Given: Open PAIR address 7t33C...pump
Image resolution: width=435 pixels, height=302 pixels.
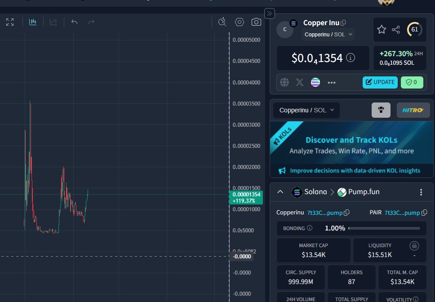Looking at the screenshot, I should [x=402, y=213].
